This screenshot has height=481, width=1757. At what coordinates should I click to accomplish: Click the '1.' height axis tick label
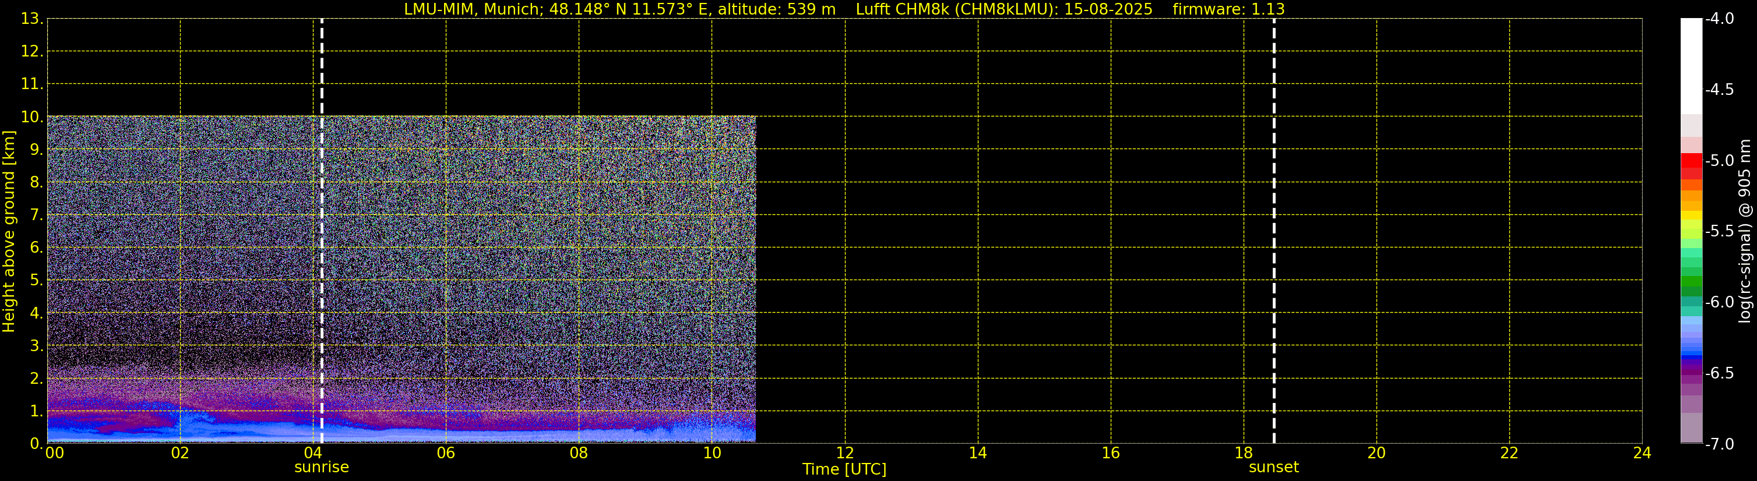pyautogui.click(x=36, y=412)
